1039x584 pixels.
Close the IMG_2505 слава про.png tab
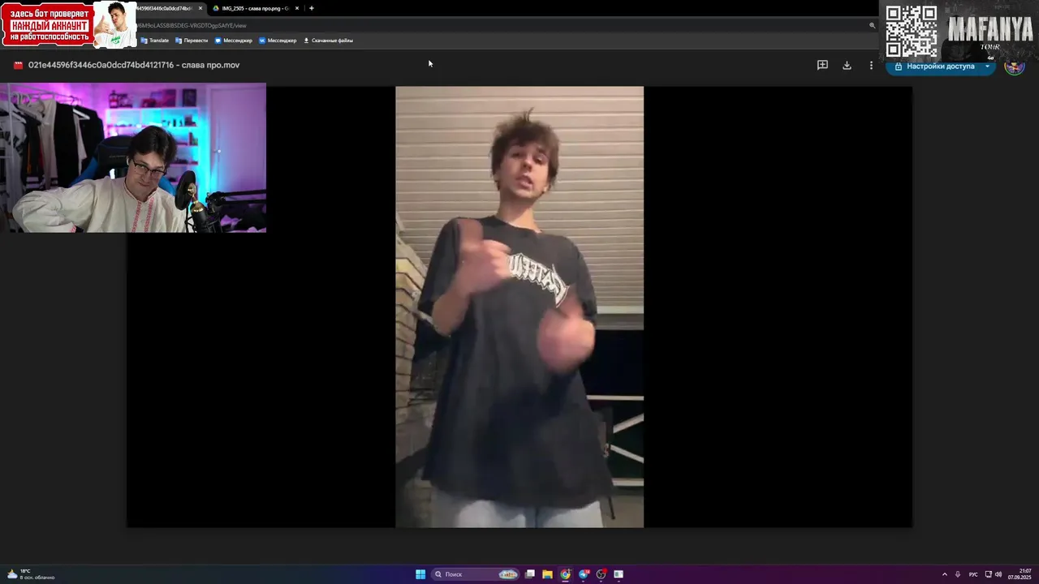[x=297, y=8]
